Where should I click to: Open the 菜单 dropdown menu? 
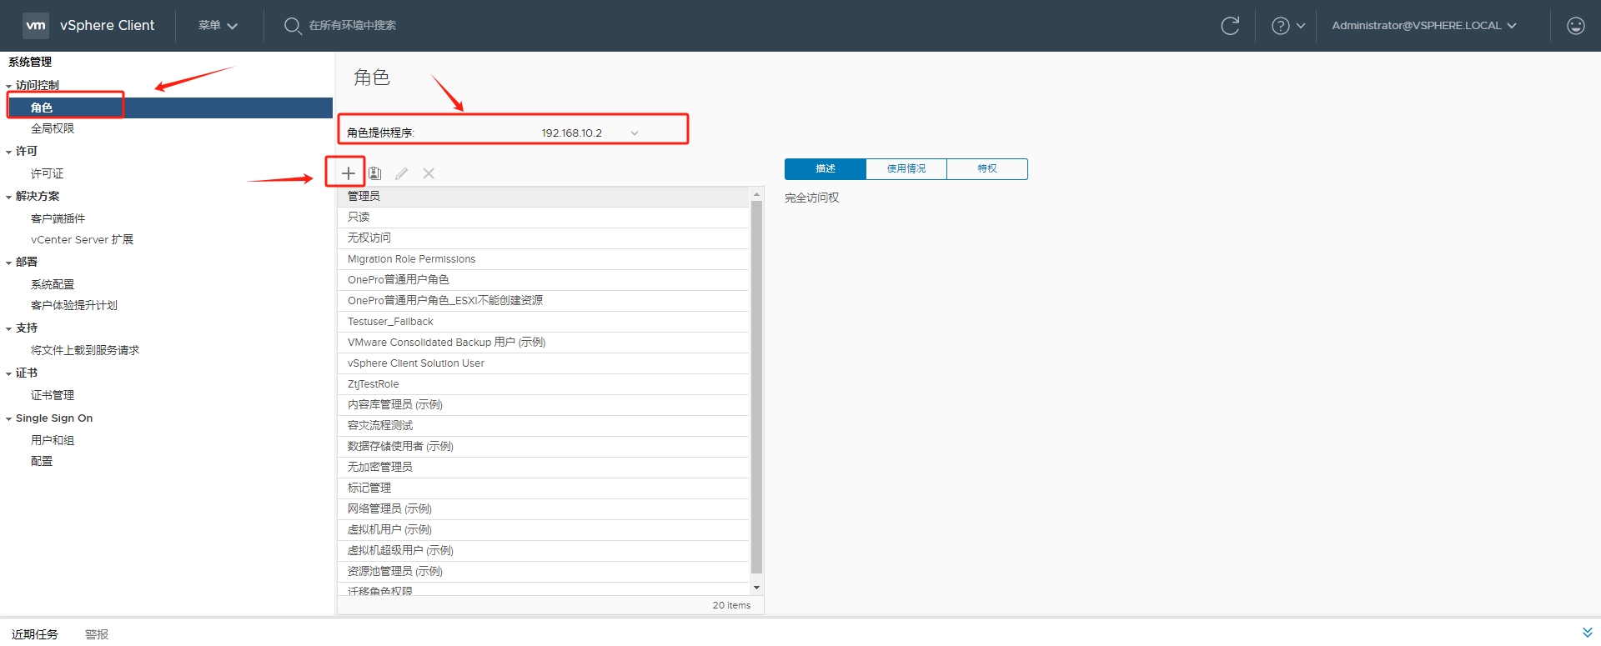[218, 26]
